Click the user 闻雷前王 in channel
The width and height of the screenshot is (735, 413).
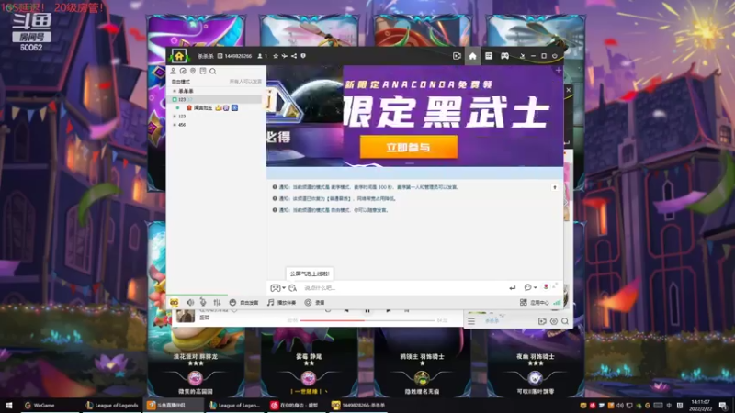coord(203,108)
